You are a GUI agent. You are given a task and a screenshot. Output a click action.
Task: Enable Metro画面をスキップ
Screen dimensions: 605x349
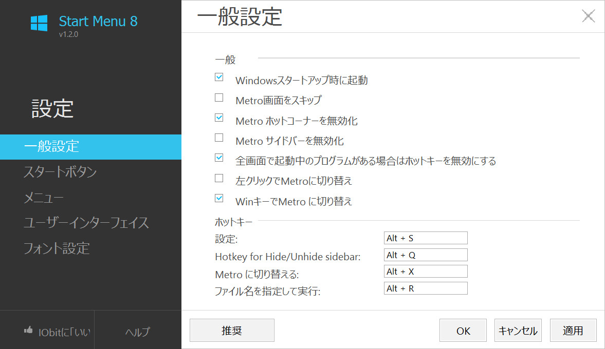point(219,97)
